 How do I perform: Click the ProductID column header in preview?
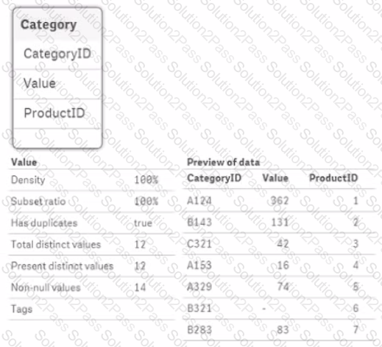pyautogui.click(x=333, y=178)
